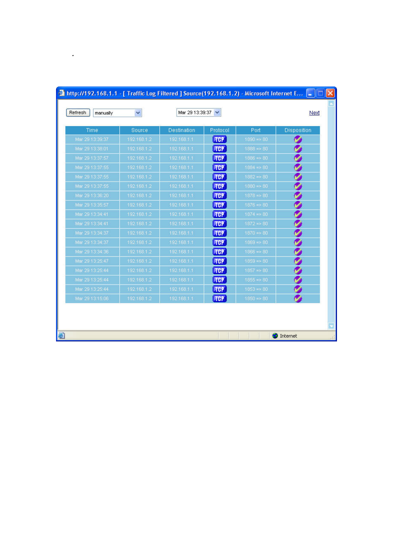Click the TCP icon in the 1888 => 80 row
The image size is (393, 556).
tap(220, 149)
